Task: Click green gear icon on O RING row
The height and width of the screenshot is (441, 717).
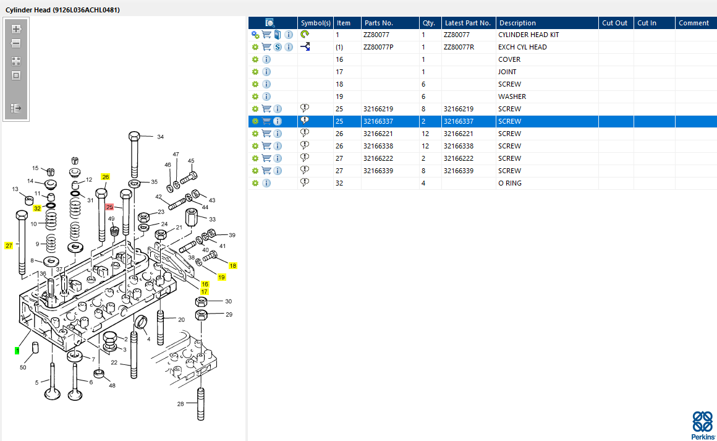Action: tap(255, 183)
